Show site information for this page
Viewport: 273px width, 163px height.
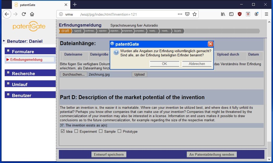point(61,14)
